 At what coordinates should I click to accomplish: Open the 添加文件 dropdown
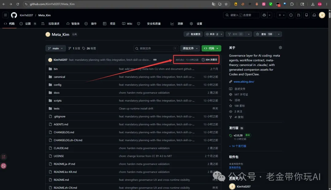[x=190, y=48]
